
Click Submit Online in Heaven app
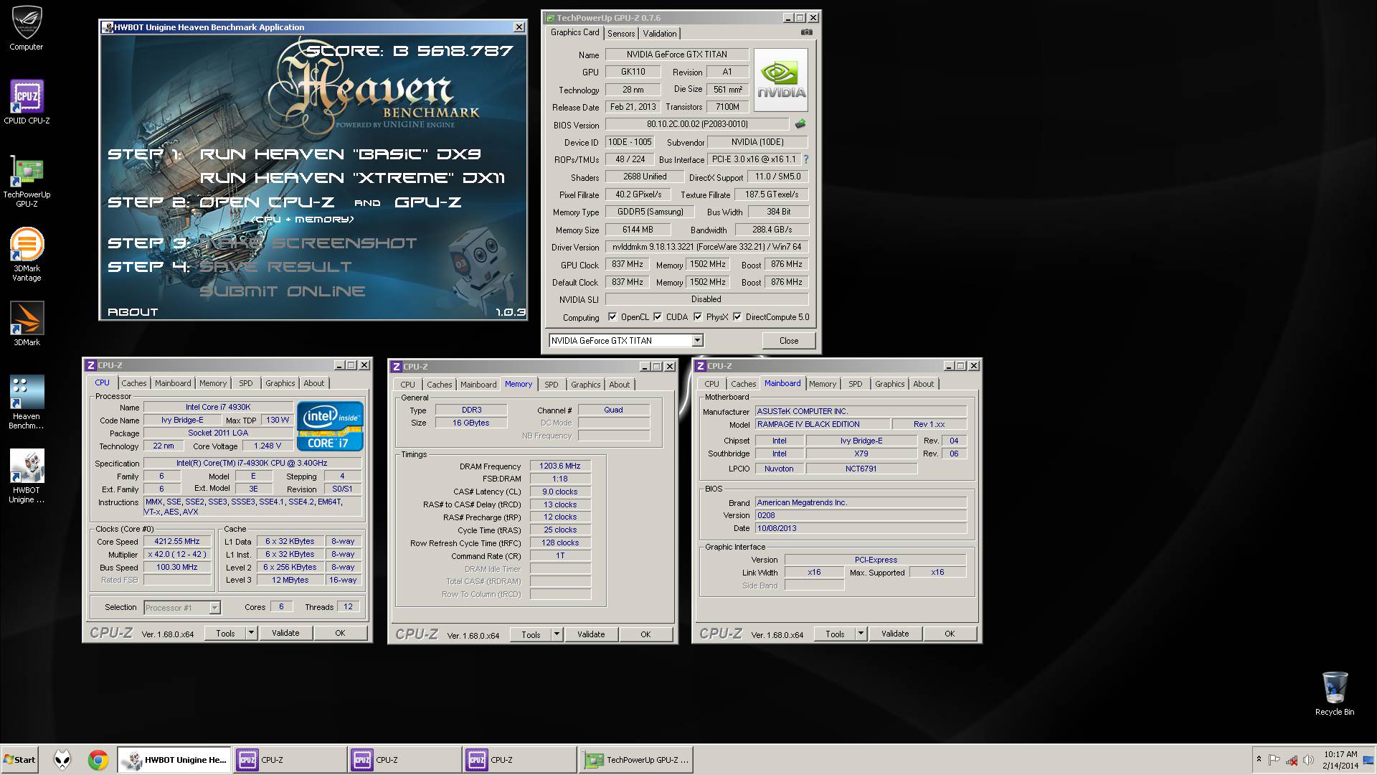[283, 291]
